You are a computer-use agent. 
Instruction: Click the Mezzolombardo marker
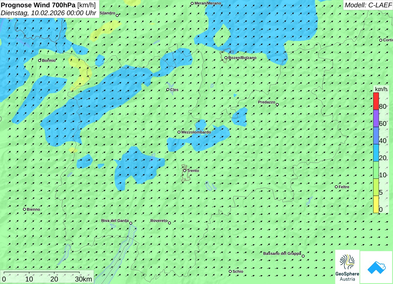[179, 132]
